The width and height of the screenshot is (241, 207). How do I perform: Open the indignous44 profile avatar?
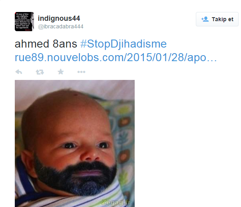24,22
